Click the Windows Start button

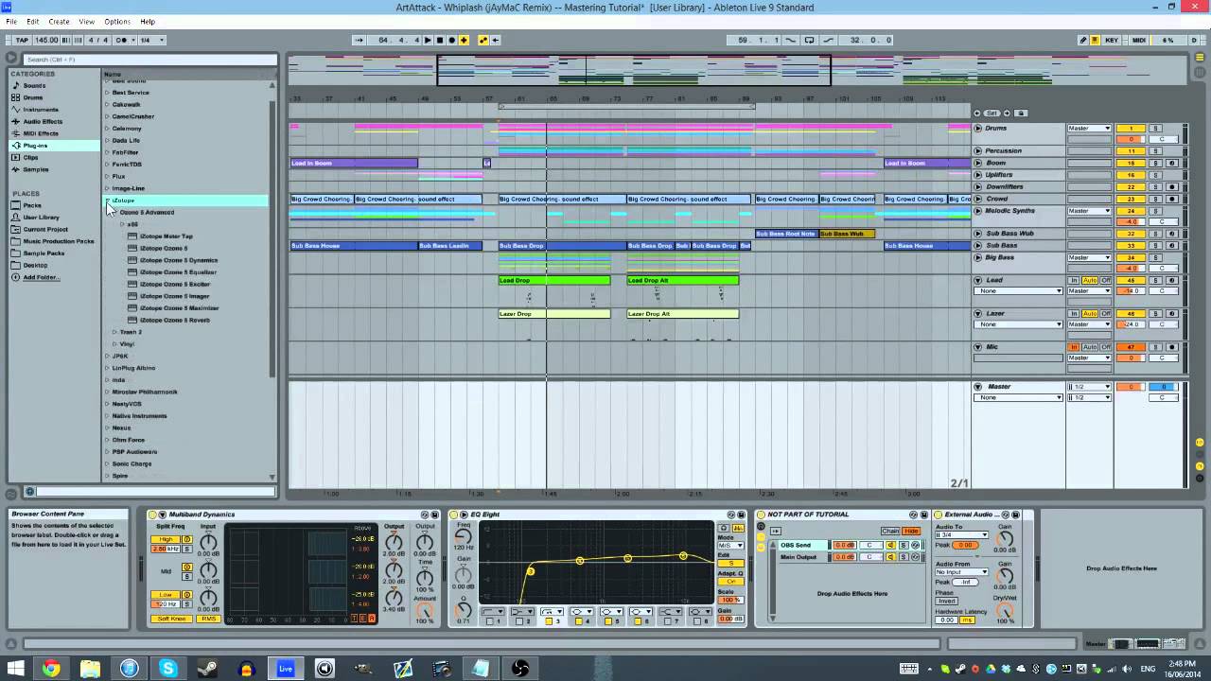tap(14, 669)
